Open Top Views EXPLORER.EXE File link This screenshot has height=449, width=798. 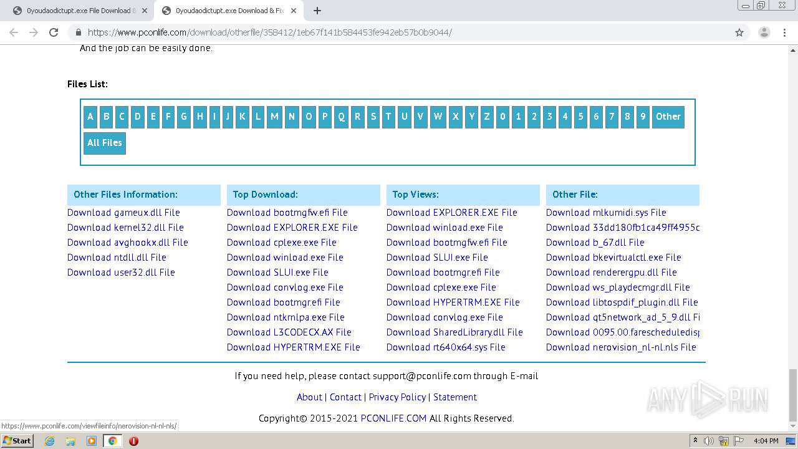[452, 213]
